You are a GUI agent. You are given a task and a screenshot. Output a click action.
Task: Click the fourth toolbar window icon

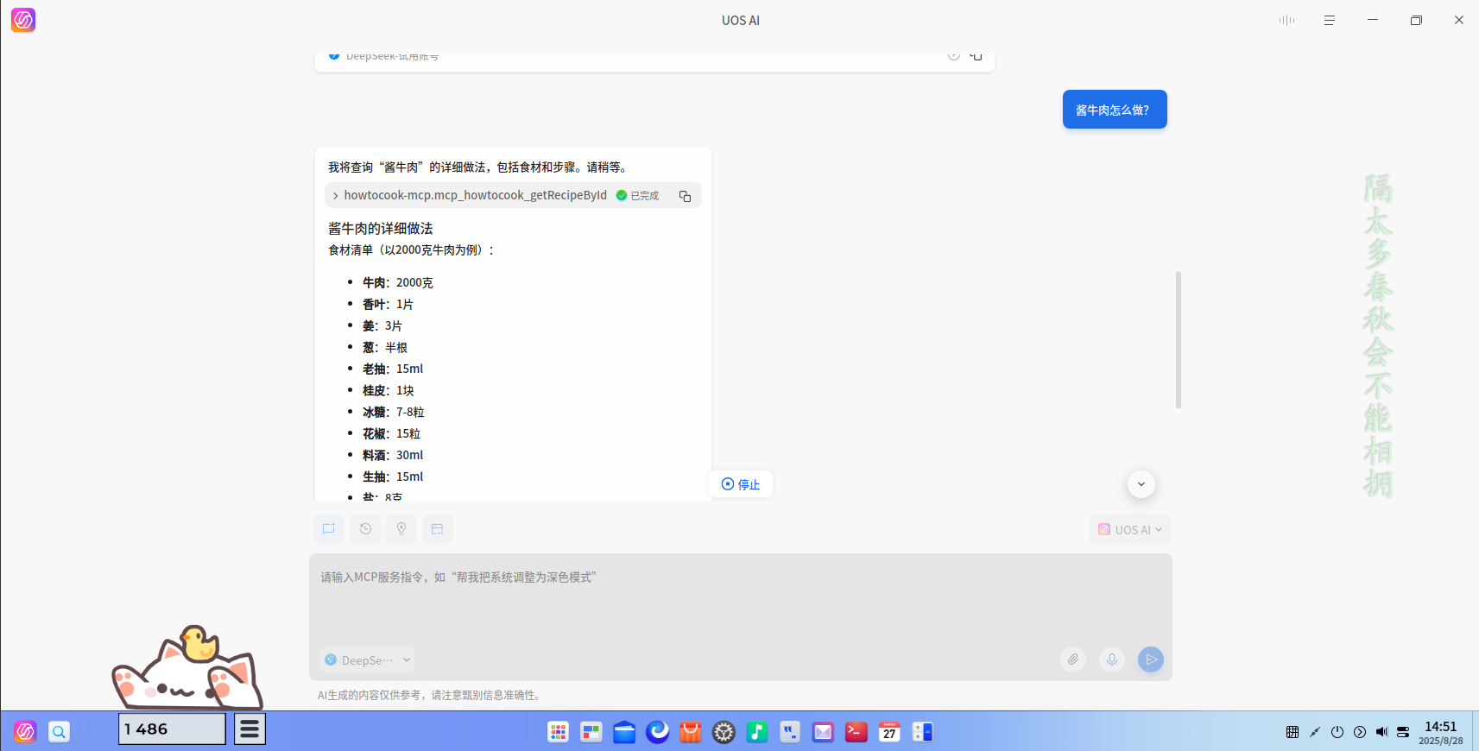click(438, 529)
